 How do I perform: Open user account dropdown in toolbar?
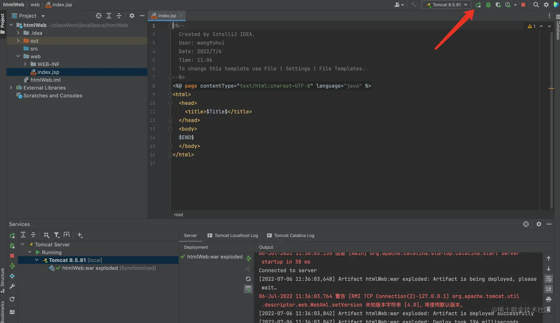399,5
